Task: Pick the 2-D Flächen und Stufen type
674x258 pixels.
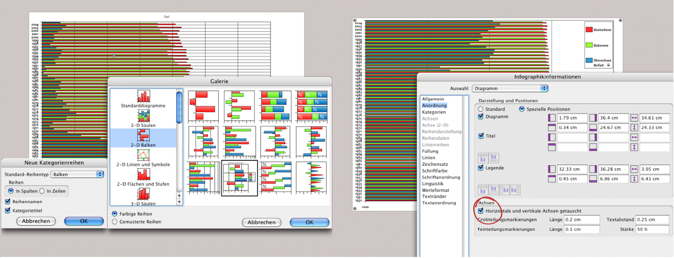Action: point(143,174)
